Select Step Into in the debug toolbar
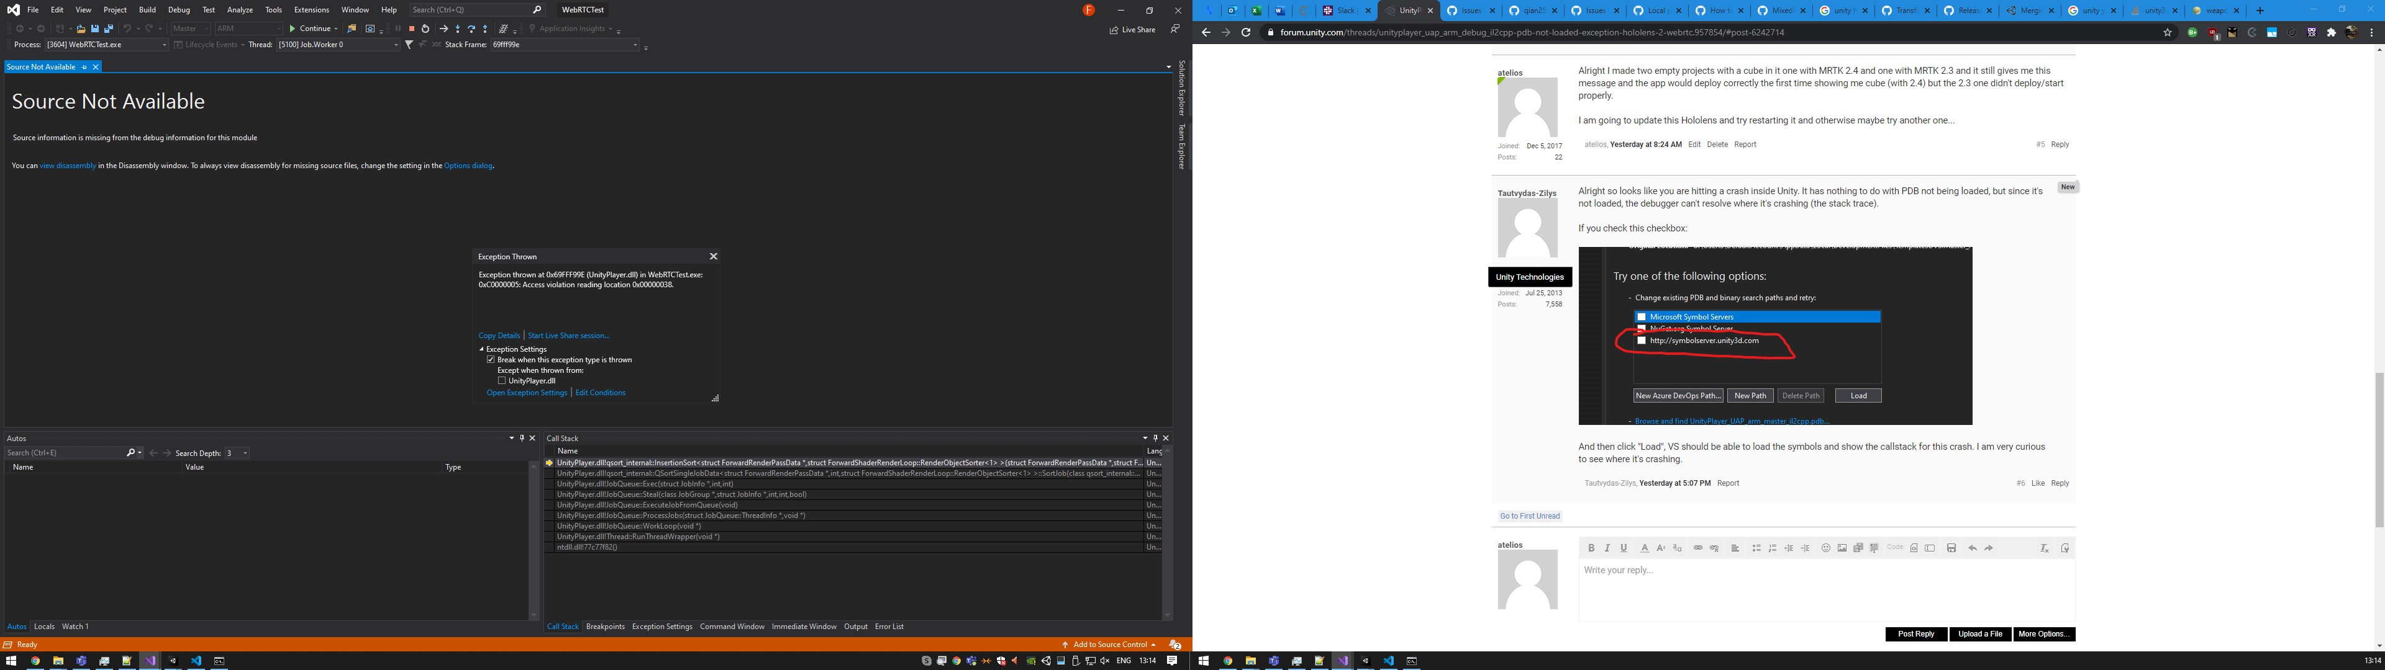This screenshot has width=2385, height=670. click(458, 29)
